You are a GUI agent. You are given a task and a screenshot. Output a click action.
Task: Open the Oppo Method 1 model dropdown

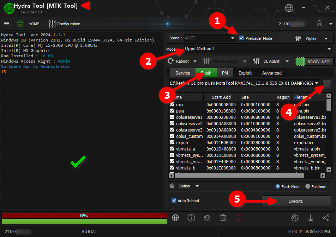tap(258, 49)
